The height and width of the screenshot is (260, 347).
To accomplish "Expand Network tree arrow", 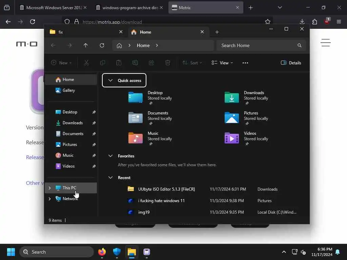I will (50, 199).
